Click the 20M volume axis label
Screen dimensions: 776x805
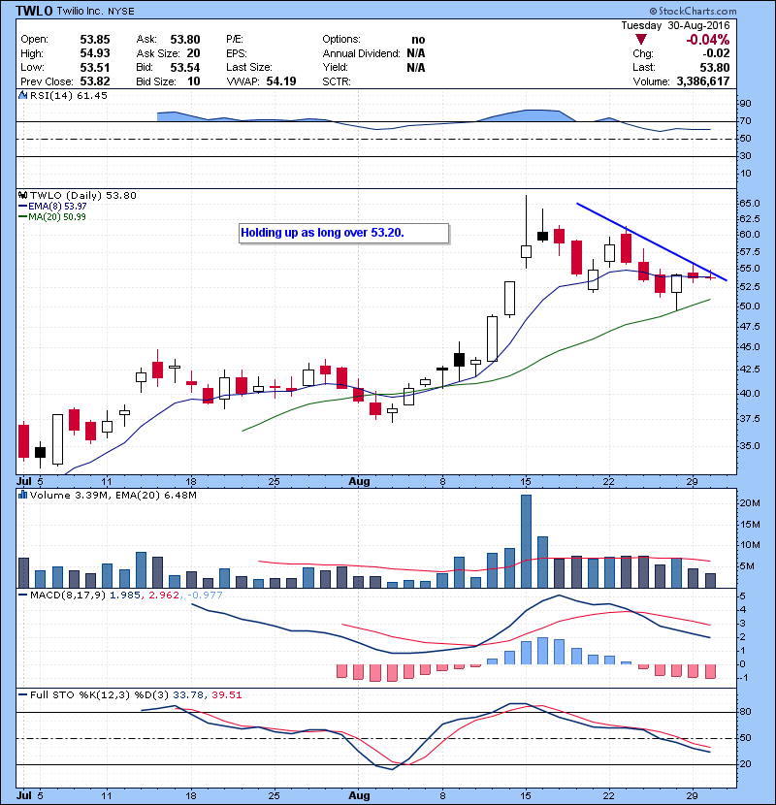click(749, 503)
